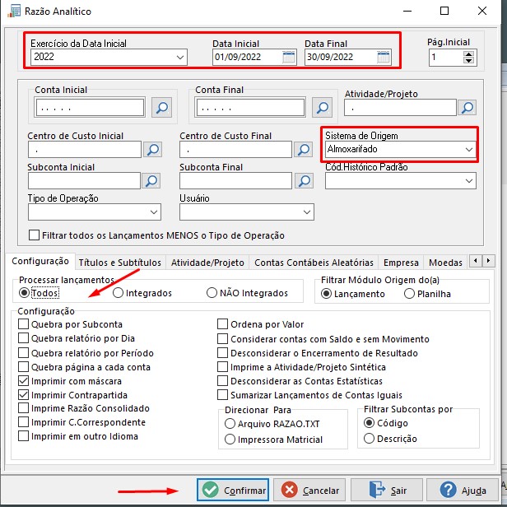Image resolution: width=507 pixels, height=507 pixels.
Task: Open Subconta Final lookup magnifier
Action: pos(304,181)
